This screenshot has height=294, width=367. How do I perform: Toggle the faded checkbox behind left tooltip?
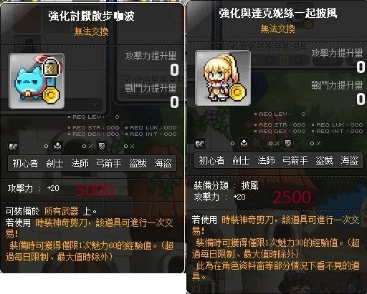click(x=126, y=79)
